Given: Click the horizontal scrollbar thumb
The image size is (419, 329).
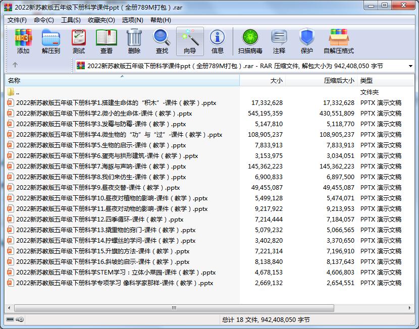Looking at the screenshot, I should click(174, 308).
